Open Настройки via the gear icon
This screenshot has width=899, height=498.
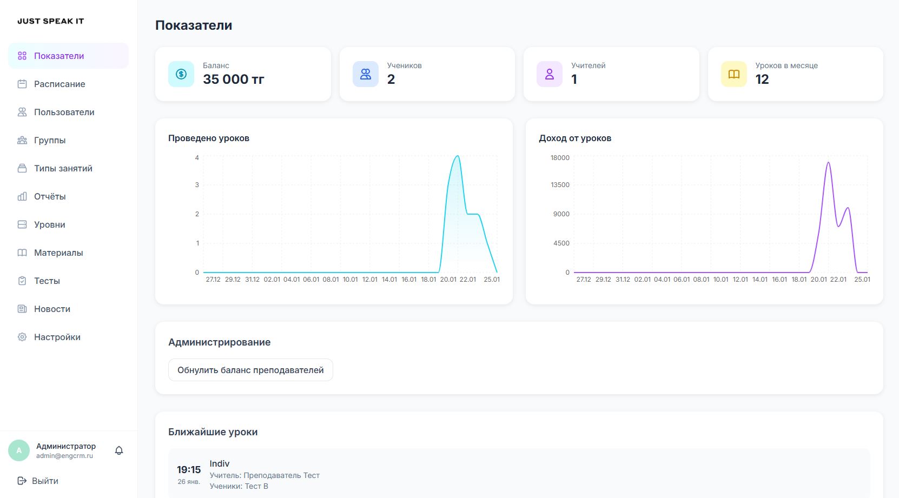click(22, 337)
